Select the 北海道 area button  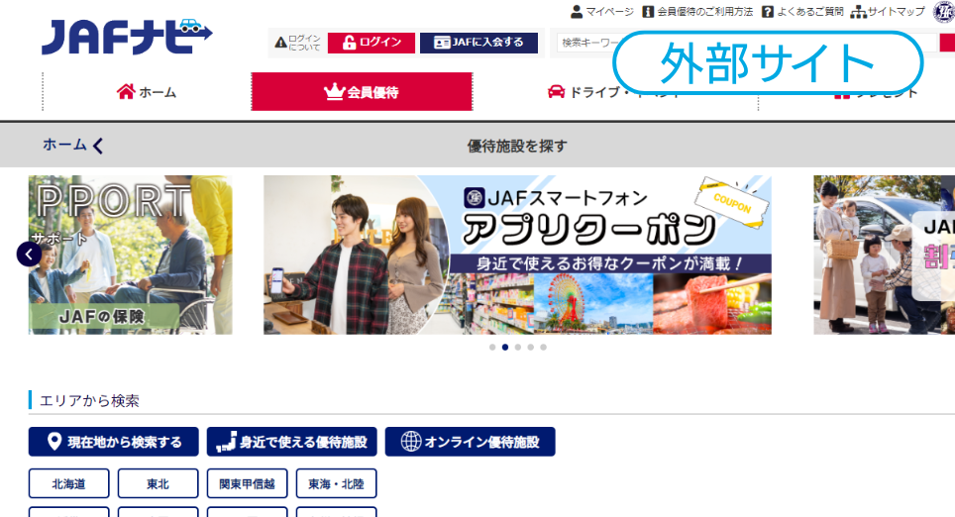pos(68,483)
